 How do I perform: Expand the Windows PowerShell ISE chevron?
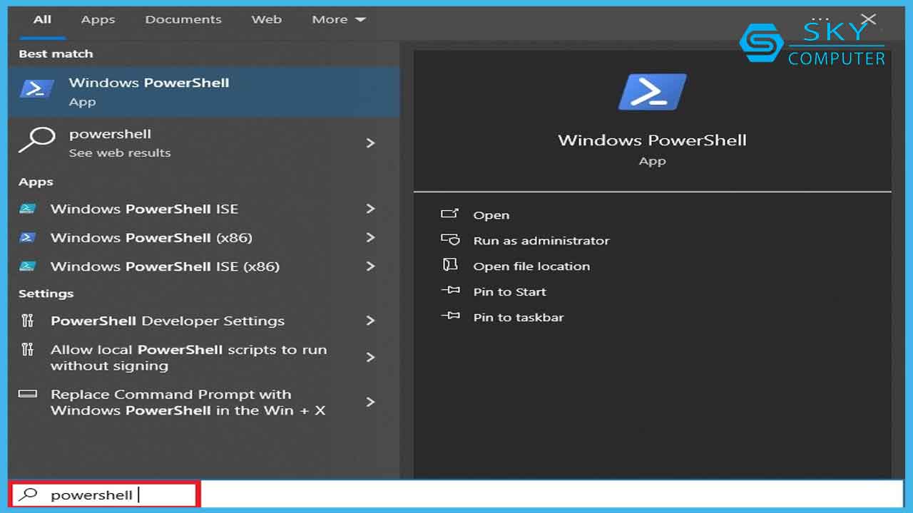coord(370,209)
